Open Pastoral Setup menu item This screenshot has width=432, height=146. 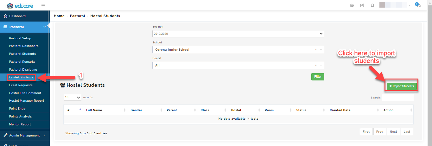[x=20, y=38]
